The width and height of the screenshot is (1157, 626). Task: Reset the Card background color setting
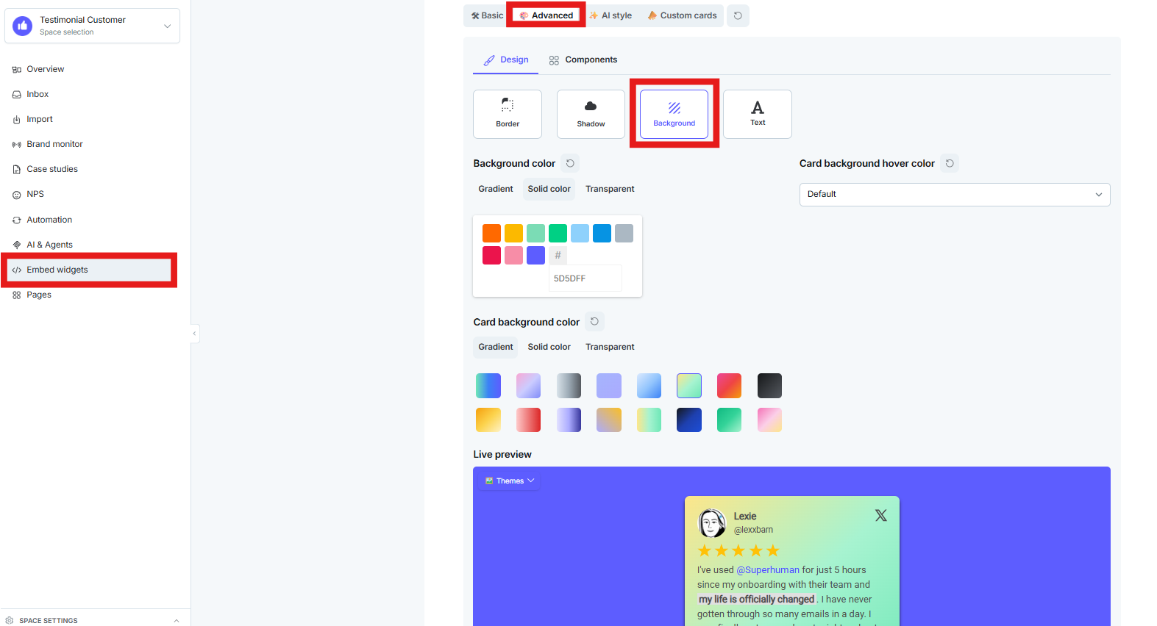click(x=594, y=322)
